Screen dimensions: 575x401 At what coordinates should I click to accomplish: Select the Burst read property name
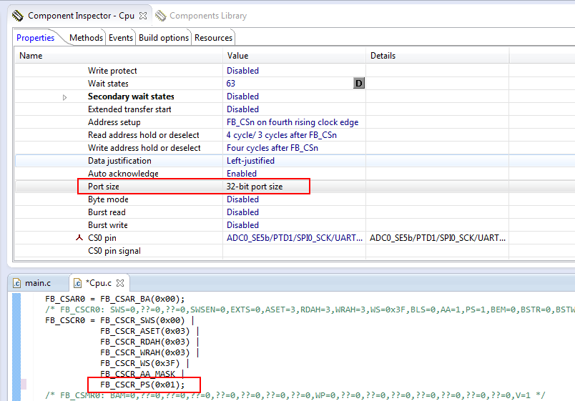click(x=107, y=212)
